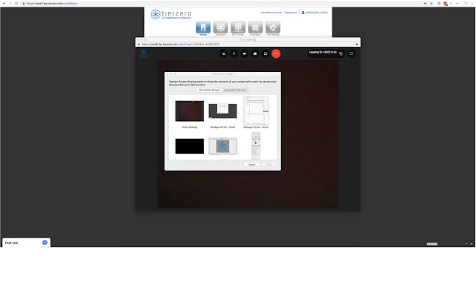Copy the meeting ID with the copy icon
Image resolution: width=476 pixels, height=297 pixels.
(341, 53)
